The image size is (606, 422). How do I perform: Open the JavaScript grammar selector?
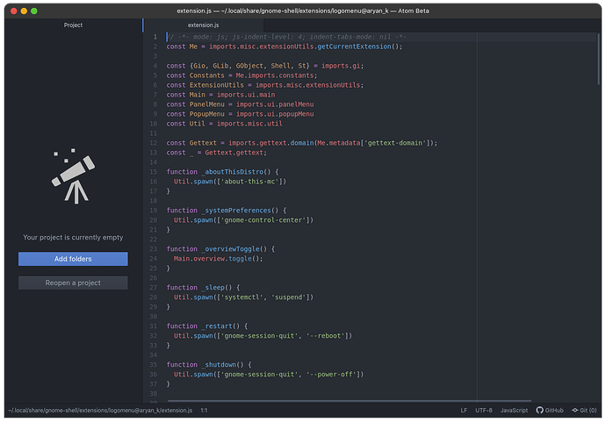click(x=514, y=410)
